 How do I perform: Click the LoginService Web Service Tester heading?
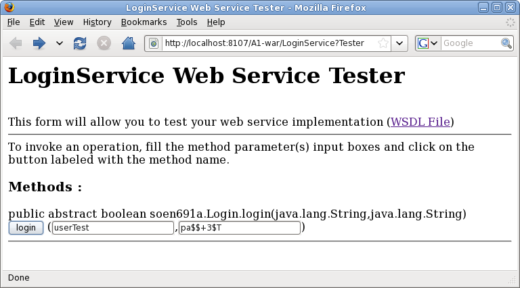coord(207,76)
